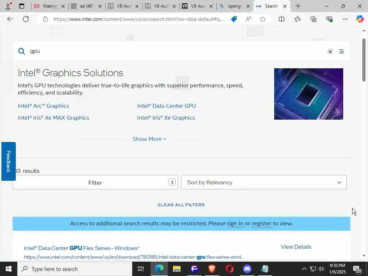Open Discord from taskbar

click(247, 269)
